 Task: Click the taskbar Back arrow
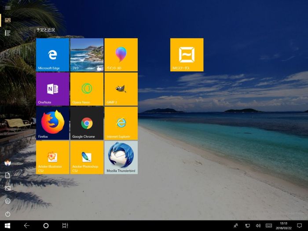tap(26, 225)
